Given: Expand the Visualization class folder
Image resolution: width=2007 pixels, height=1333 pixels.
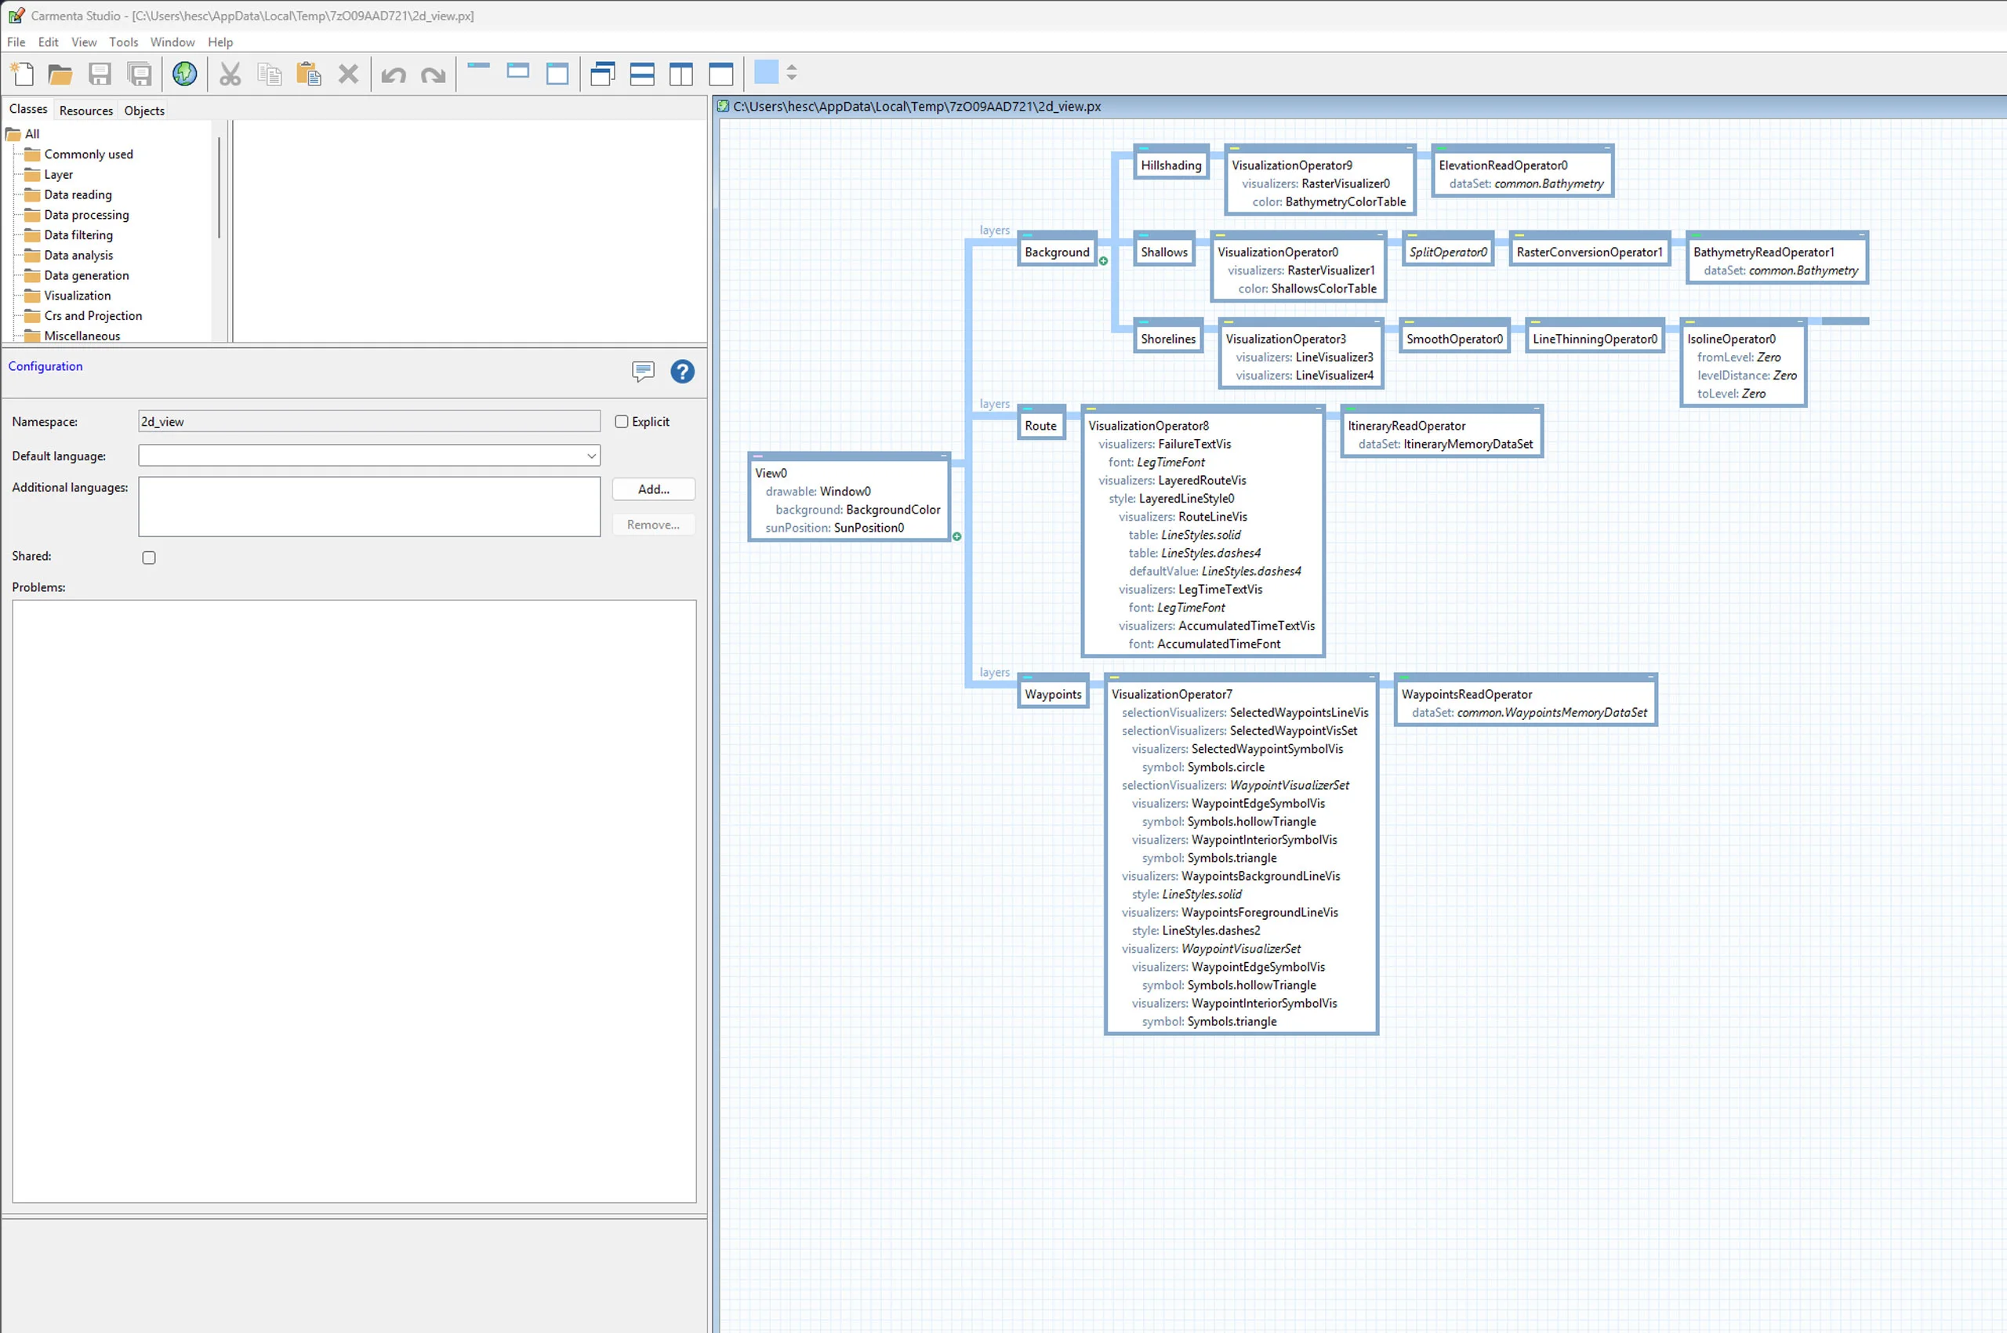Looking at the screenshot, I should tap(77, 296).
